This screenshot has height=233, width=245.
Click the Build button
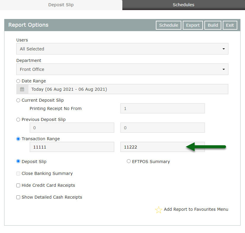[x=213, y=25]
